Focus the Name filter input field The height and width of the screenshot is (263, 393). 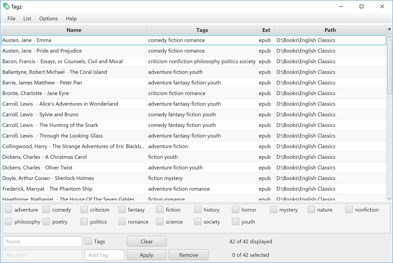pos(42,241)
